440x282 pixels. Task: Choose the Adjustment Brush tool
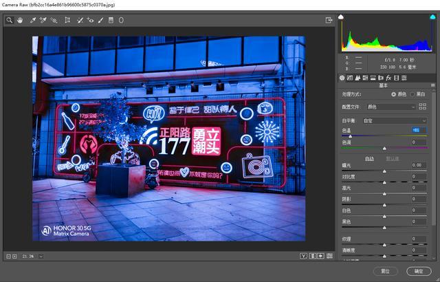[101, 21]
